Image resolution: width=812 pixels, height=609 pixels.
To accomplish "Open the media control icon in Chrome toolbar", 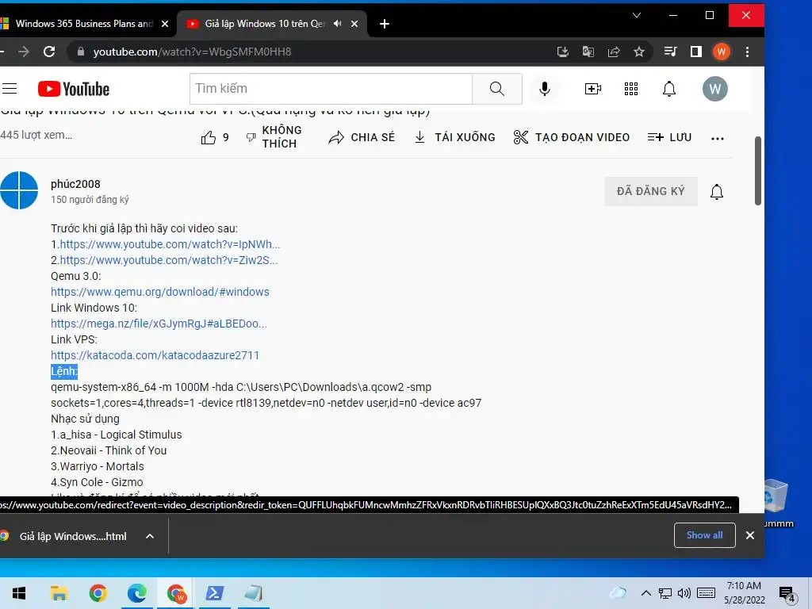I will pyautogui.click(x=670, y=52).
